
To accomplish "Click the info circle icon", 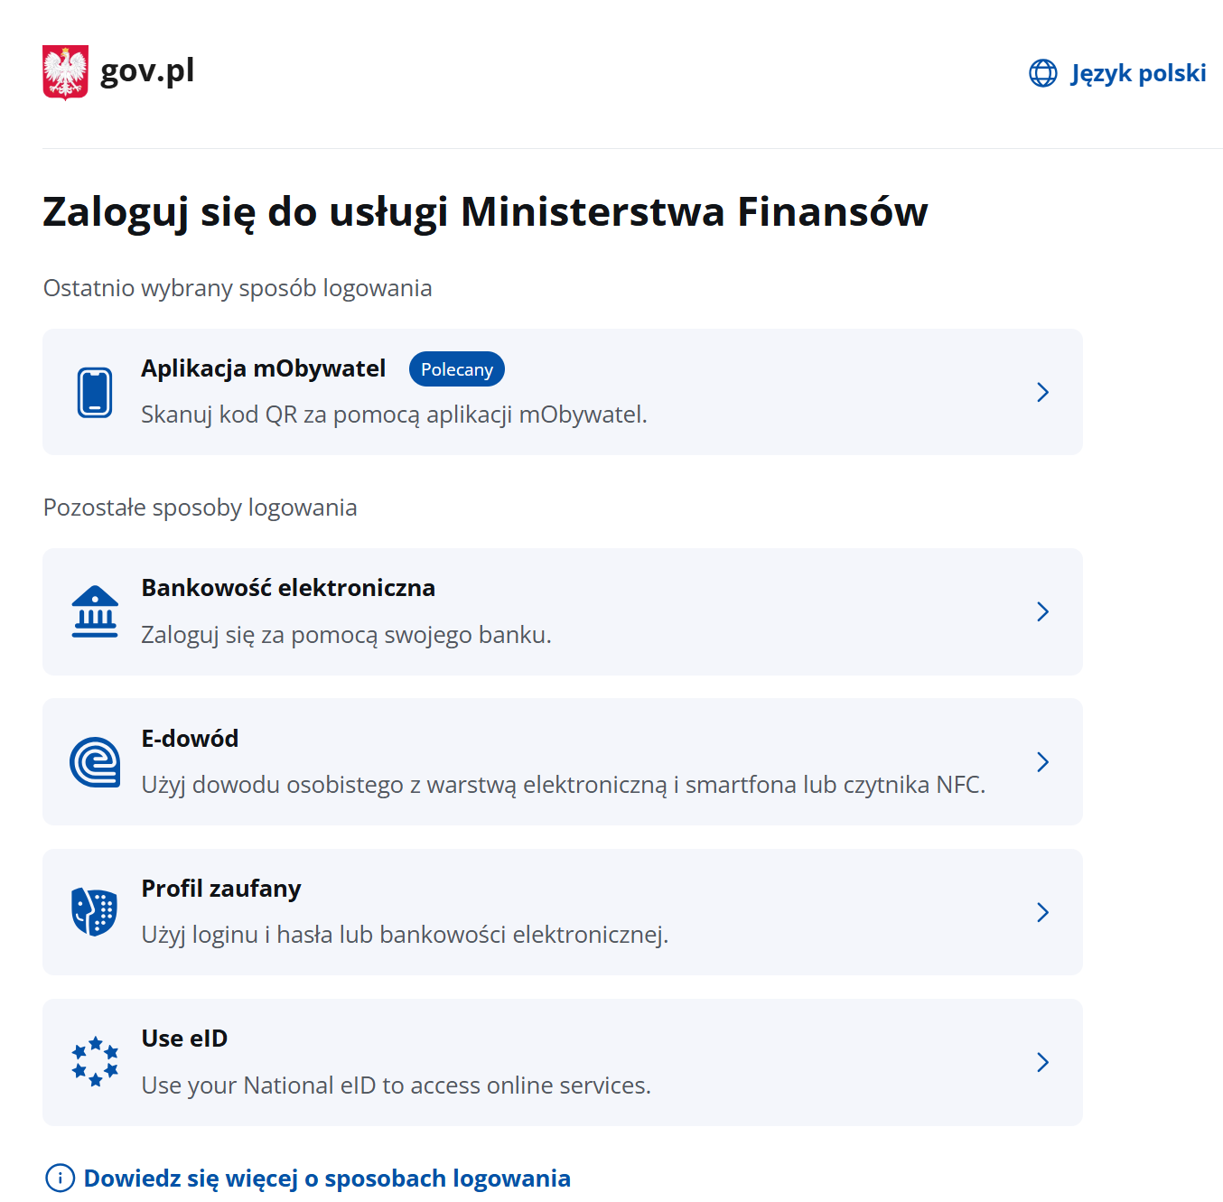I will [60, 1178].
